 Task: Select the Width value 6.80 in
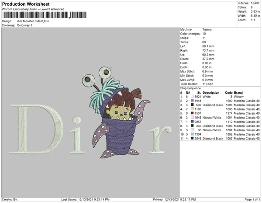pyautogui.click(x=255, y=16)
